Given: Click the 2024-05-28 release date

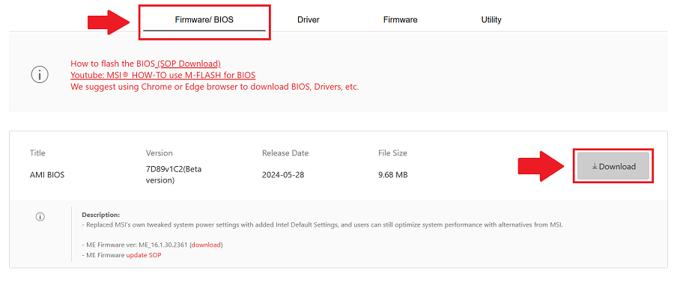Looking at the screenshot, I should point(283,175).
